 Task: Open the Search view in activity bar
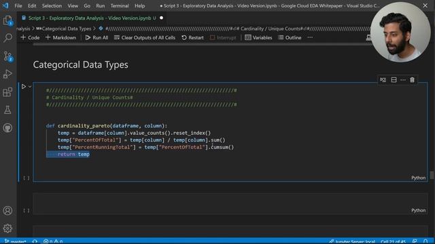pos(7,38)
